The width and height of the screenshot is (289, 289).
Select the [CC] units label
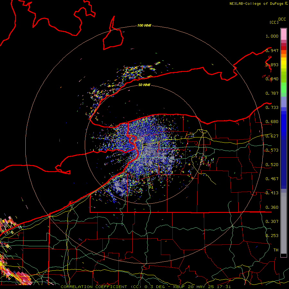click(x=274, y=22)
